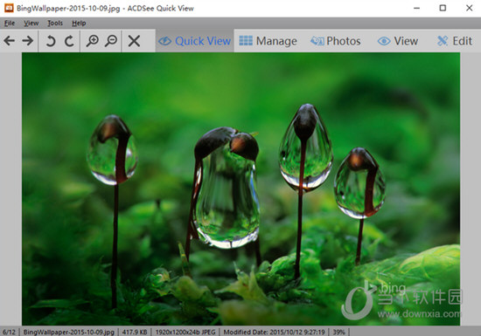Click the 1920x1200x24b JPEG status entry
This screenshot has width=481, height=336.
tap(185, 332)
